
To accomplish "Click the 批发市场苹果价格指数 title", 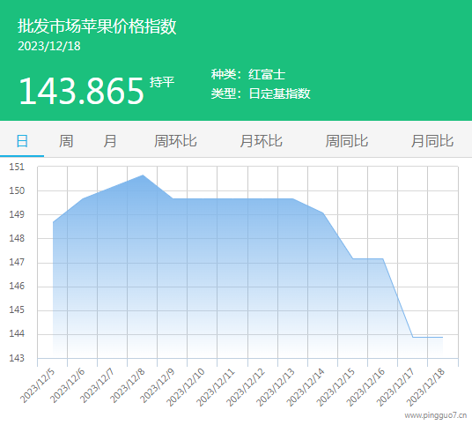I will pos(97,26).
